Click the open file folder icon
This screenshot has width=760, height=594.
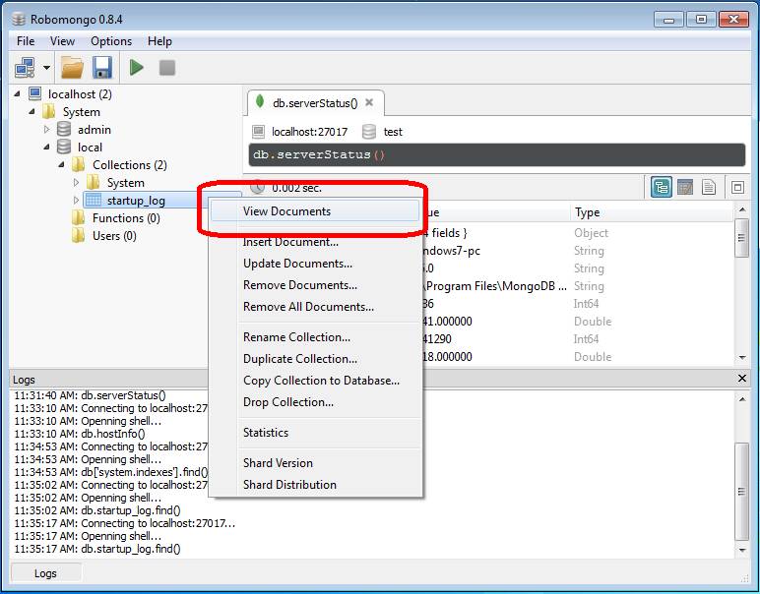pyautogui.click(x=72, y=68)
